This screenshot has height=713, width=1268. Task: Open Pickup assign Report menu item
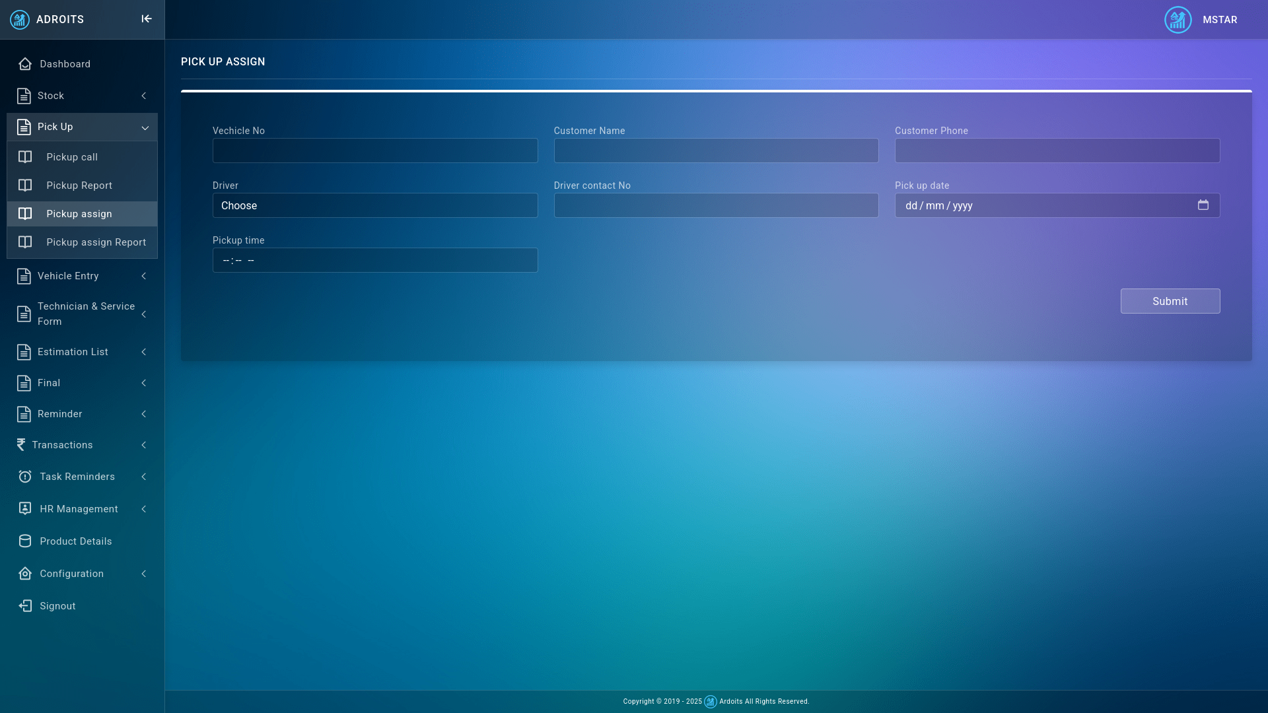96,242
